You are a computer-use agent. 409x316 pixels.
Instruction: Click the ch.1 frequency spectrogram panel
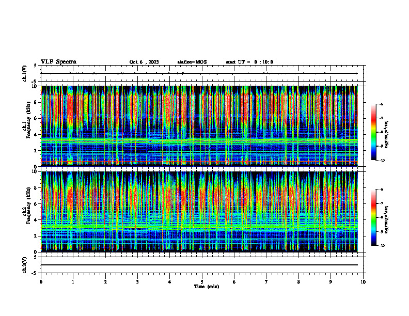[199, 126]
